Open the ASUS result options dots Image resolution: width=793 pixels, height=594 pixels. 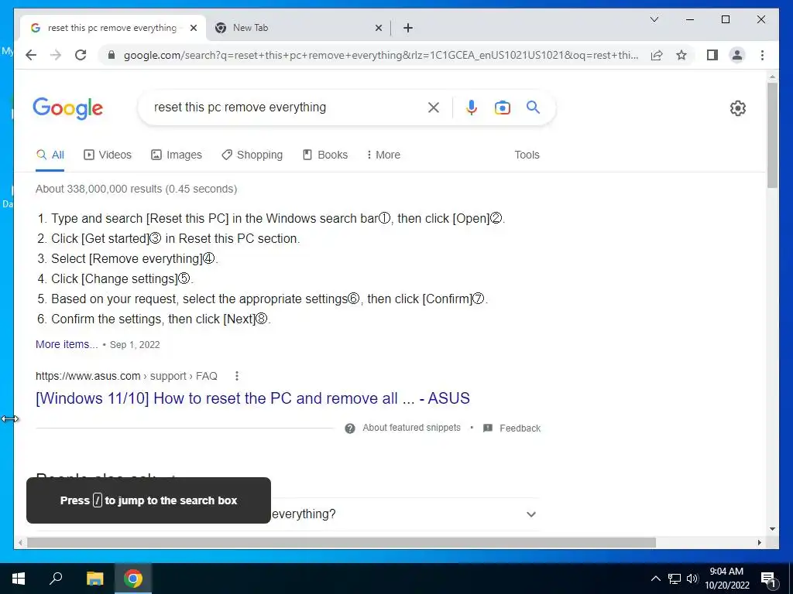coord(237,376)
